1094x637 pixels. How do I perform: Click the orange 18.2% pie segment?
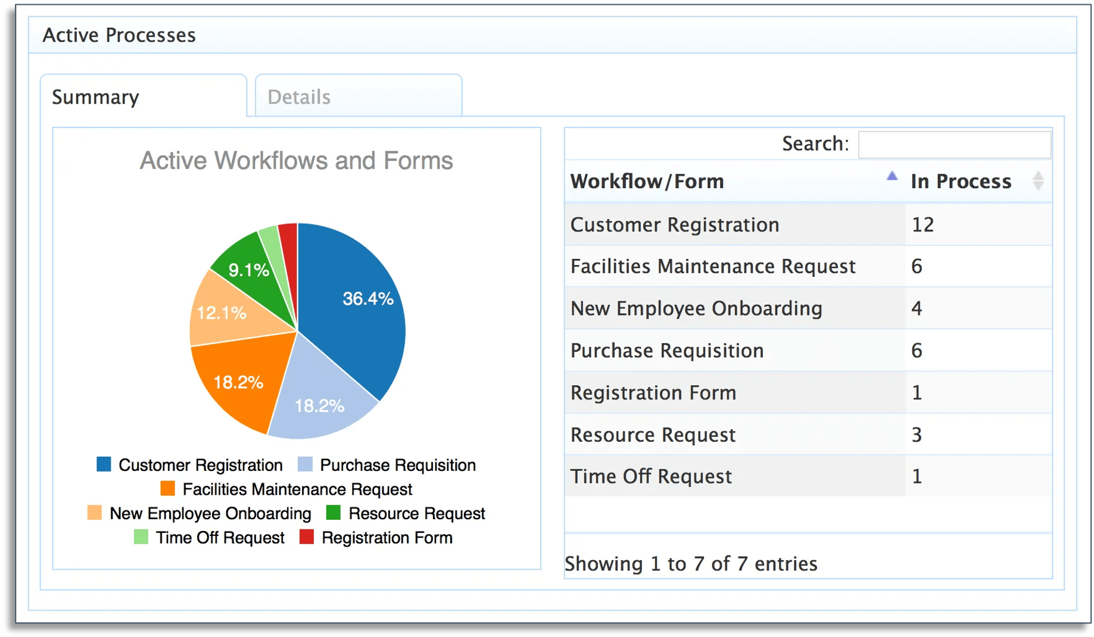[238, 381]
